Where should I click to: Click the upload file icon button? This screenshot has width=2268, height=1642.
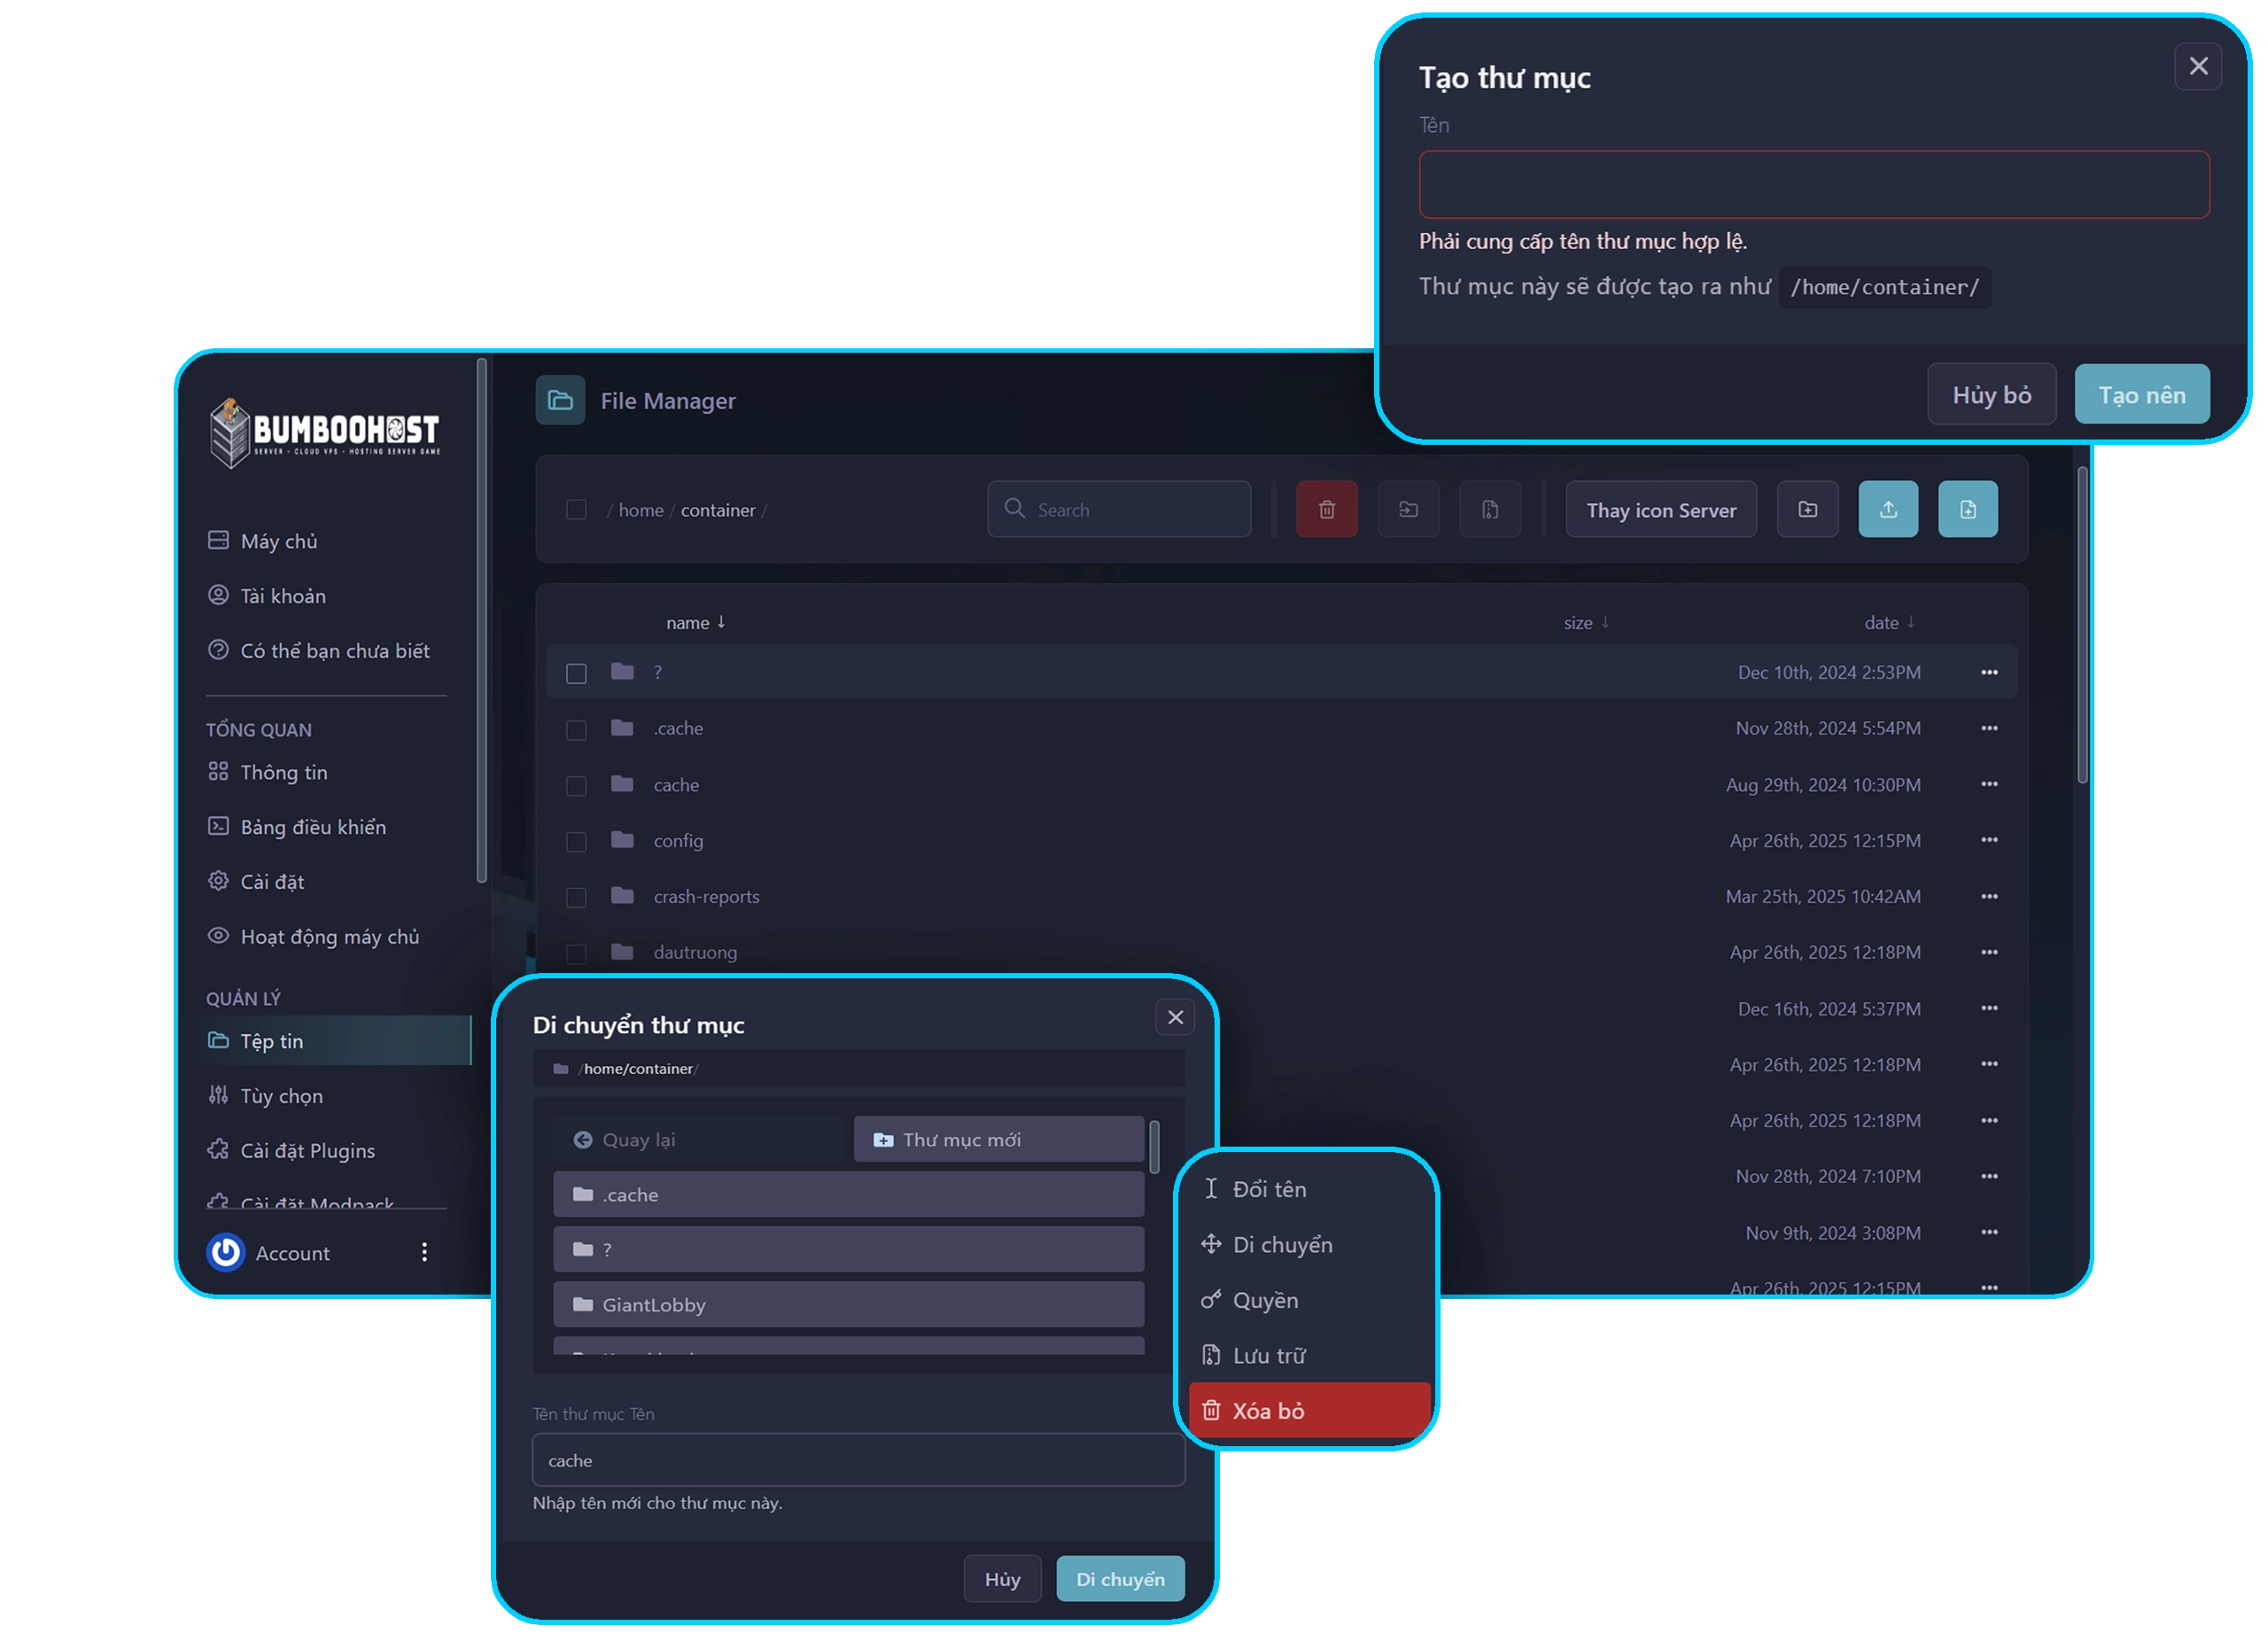(1887, 509)
